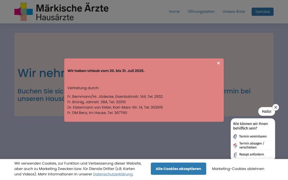
Task: Select Termin vereinbaren in chat widget
Action: (253, 136)
